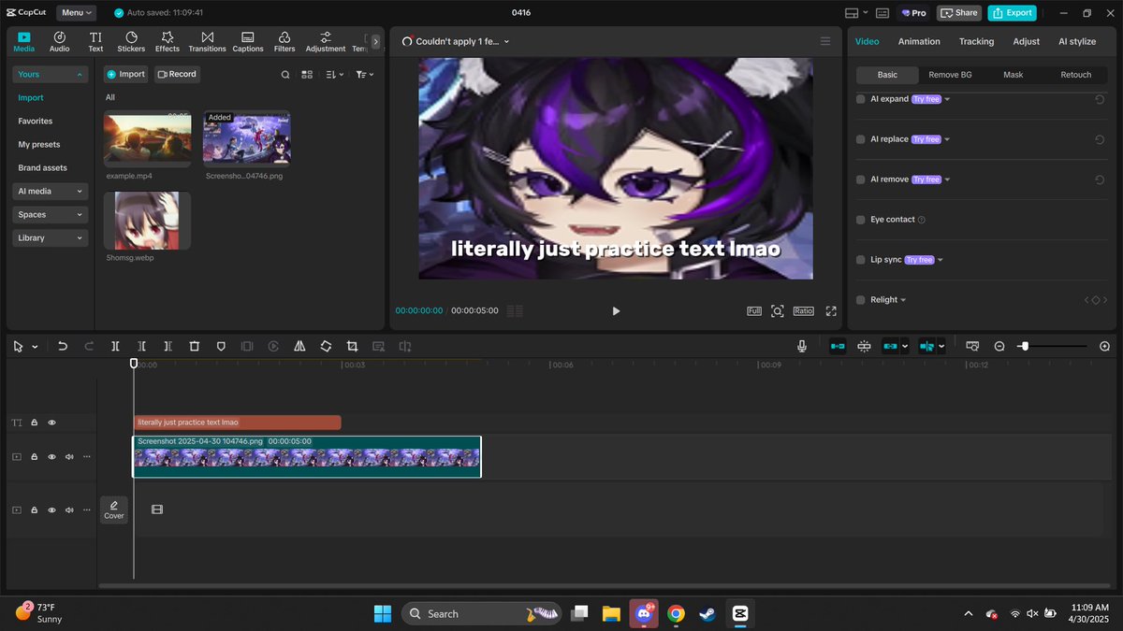Click the microphone voiceover icon
1123x631 pixels.
[x=802, y=346]
